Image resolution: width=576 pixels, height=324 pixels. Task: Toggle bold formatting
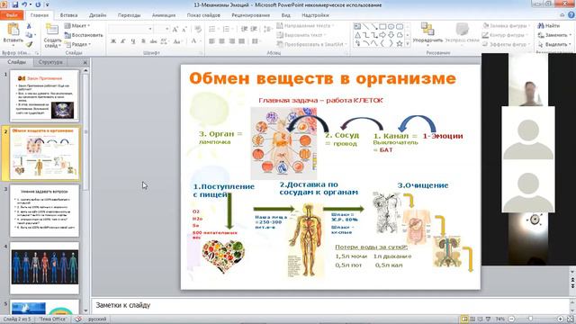(x=113, y=41)
